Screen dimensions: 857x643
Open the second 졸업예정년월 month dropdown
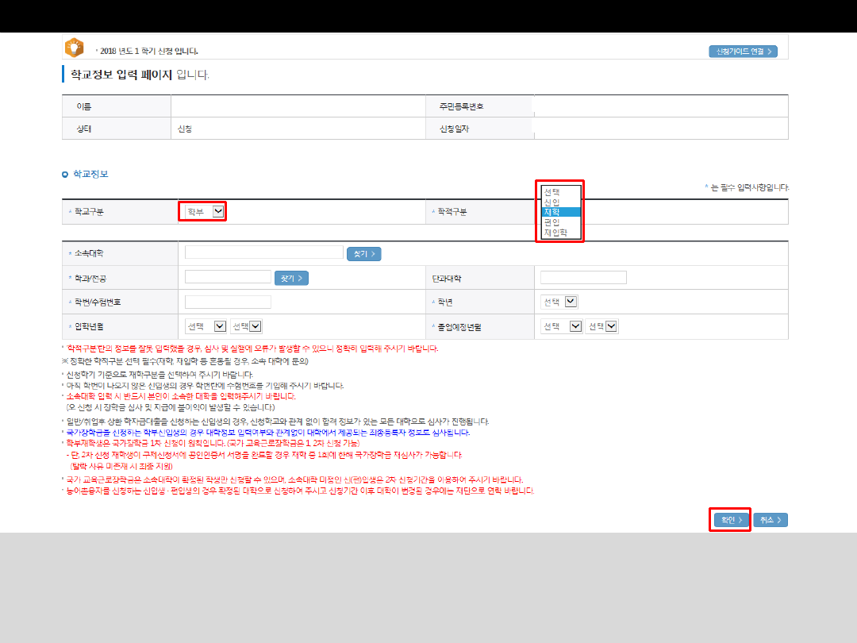pyautogui.click(x=601, y=326)
